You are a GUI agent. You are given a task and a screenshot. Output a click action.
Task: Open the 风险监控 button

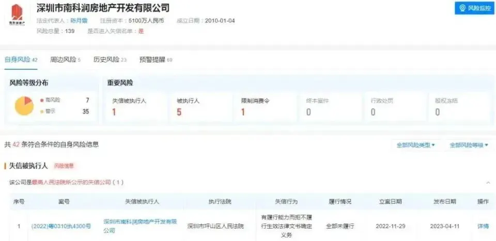(x=474, y=8)
